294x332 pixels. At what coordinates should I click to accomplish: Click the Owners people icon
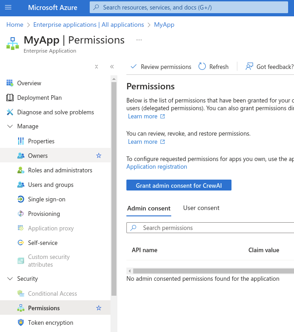(21, 156)
